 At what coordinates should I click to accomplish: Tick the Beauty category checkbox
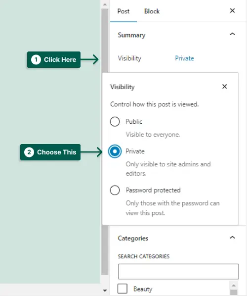pyautogui.click(x=123, y=289)
